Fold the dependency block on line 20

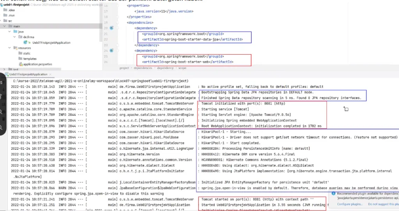pyautogui.click(x=118, y=28)
